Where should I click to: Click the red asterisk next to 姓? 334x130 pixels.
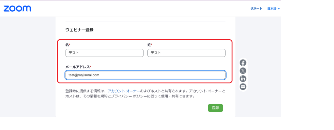point(152,45)
